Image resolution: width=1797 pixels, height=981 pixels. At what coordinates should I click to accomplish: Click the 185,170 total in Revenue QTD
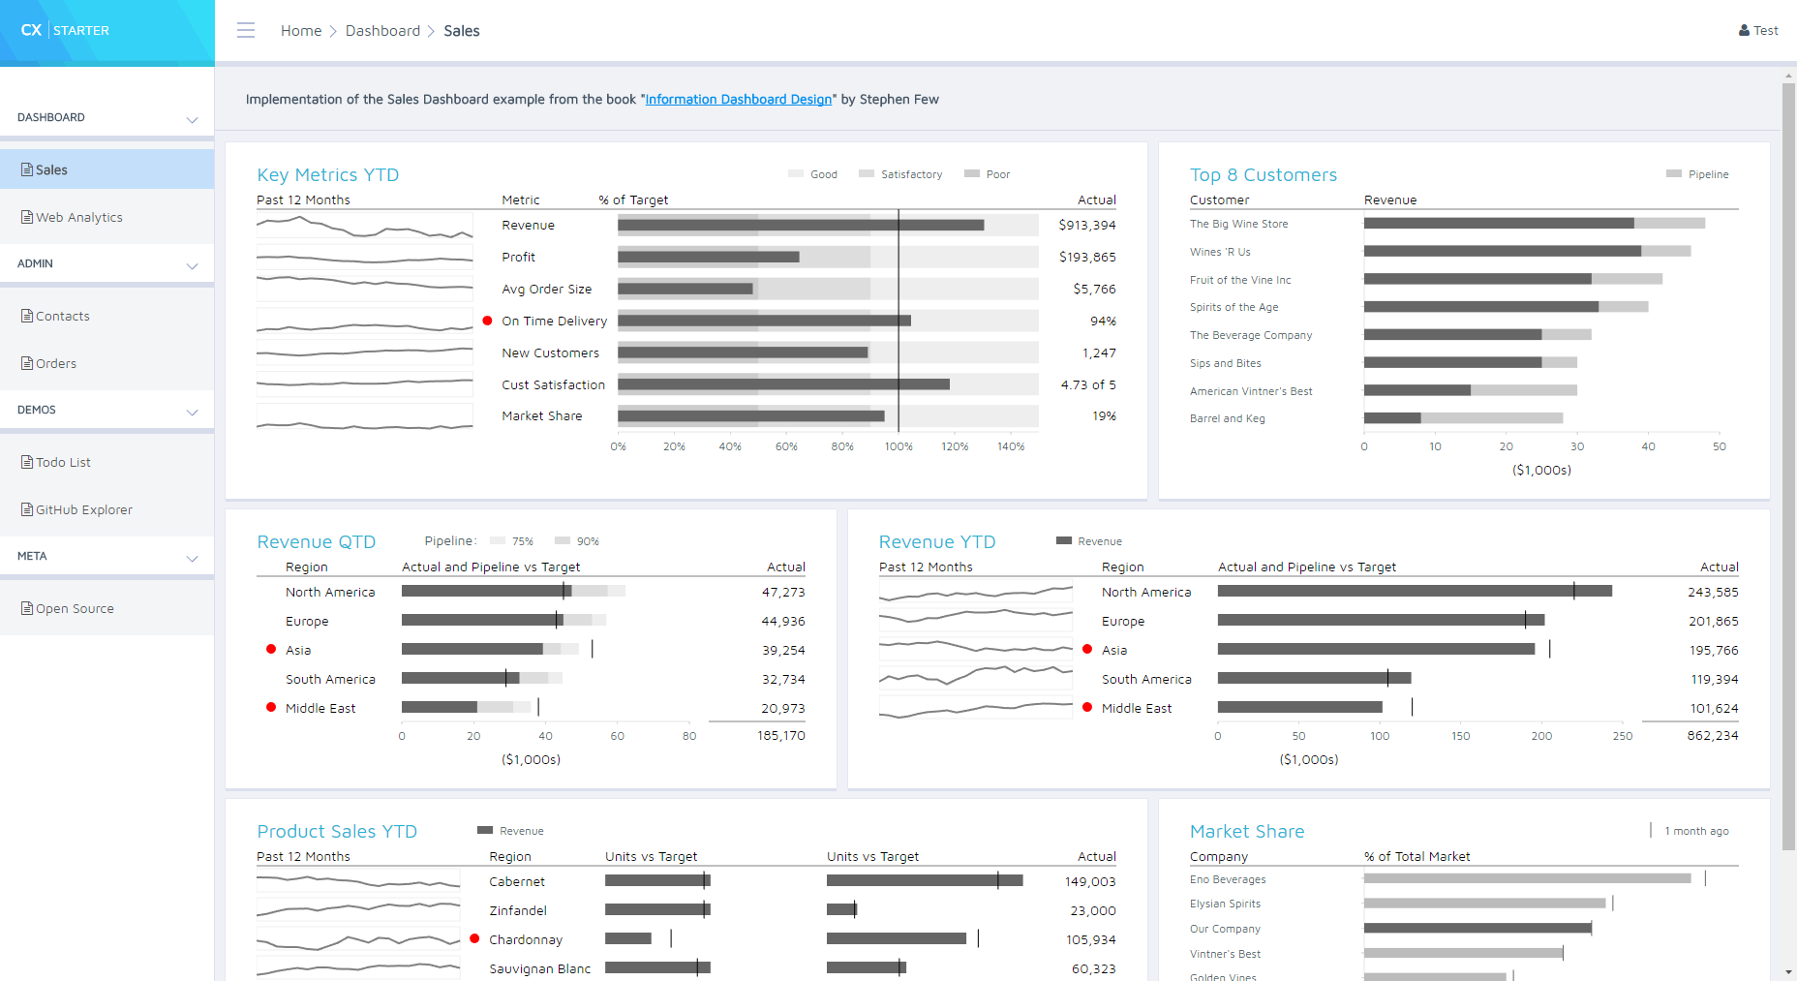pos(781,735)
